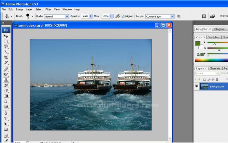228x143 pixels.
Task: Click the color spectrum ramp
Action: tap(211, 60)
